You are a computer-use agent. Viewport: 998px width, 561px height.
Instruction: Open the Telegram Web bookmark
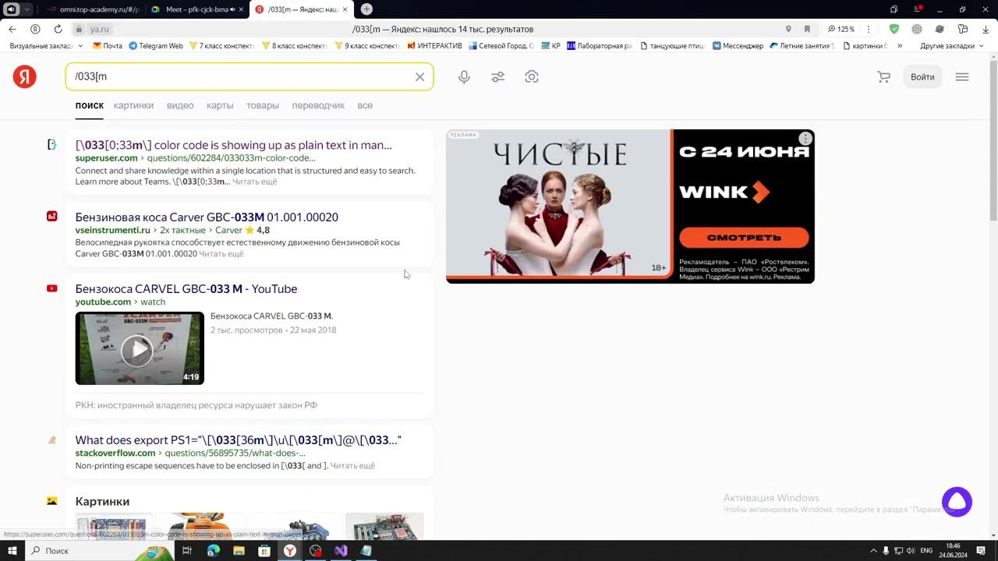156,46
